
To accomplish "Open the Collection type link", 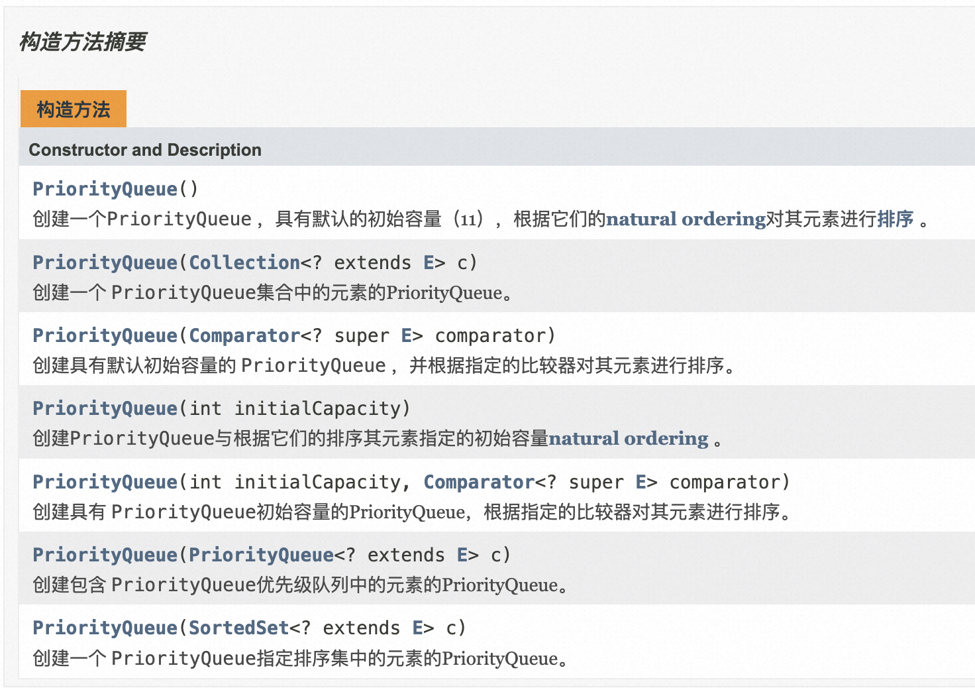I will pos(244,262).
